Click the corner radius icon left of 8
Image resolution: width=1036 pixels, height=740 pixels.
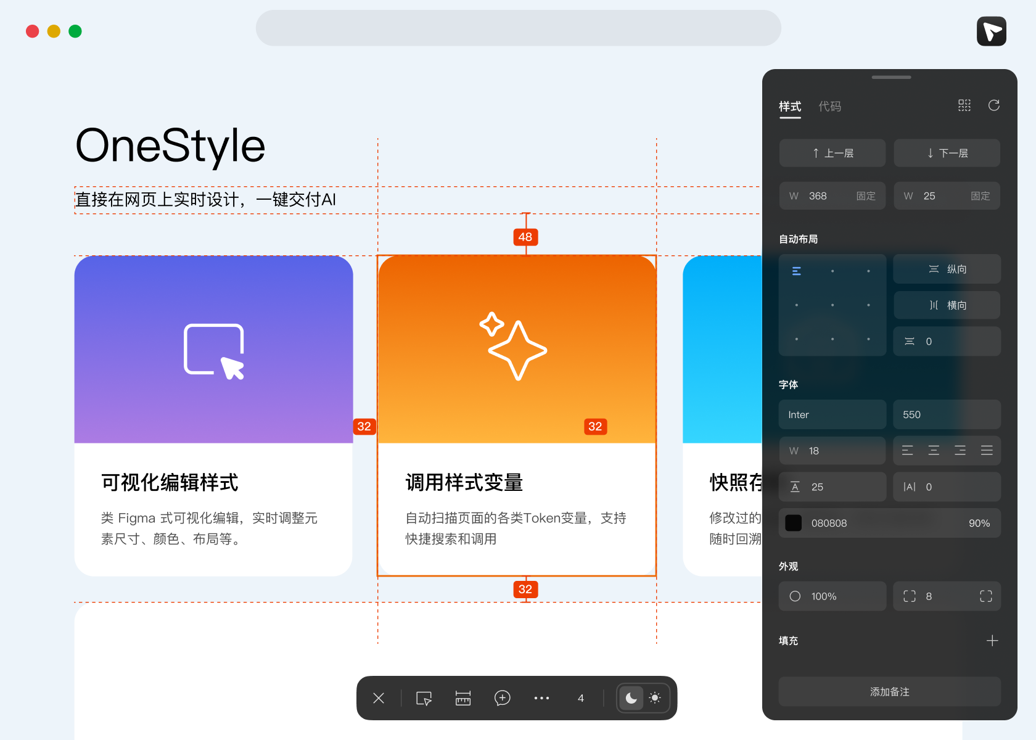910,596
